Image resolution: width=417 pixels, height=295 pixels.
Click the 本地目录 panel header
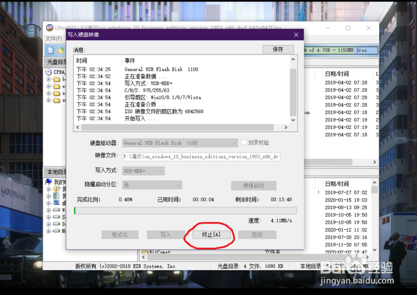(56, 172)
